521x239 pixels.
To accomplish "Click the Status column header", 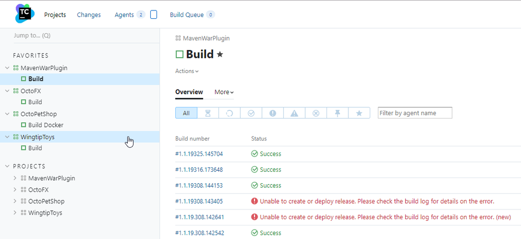I will (x=259, y=139).
